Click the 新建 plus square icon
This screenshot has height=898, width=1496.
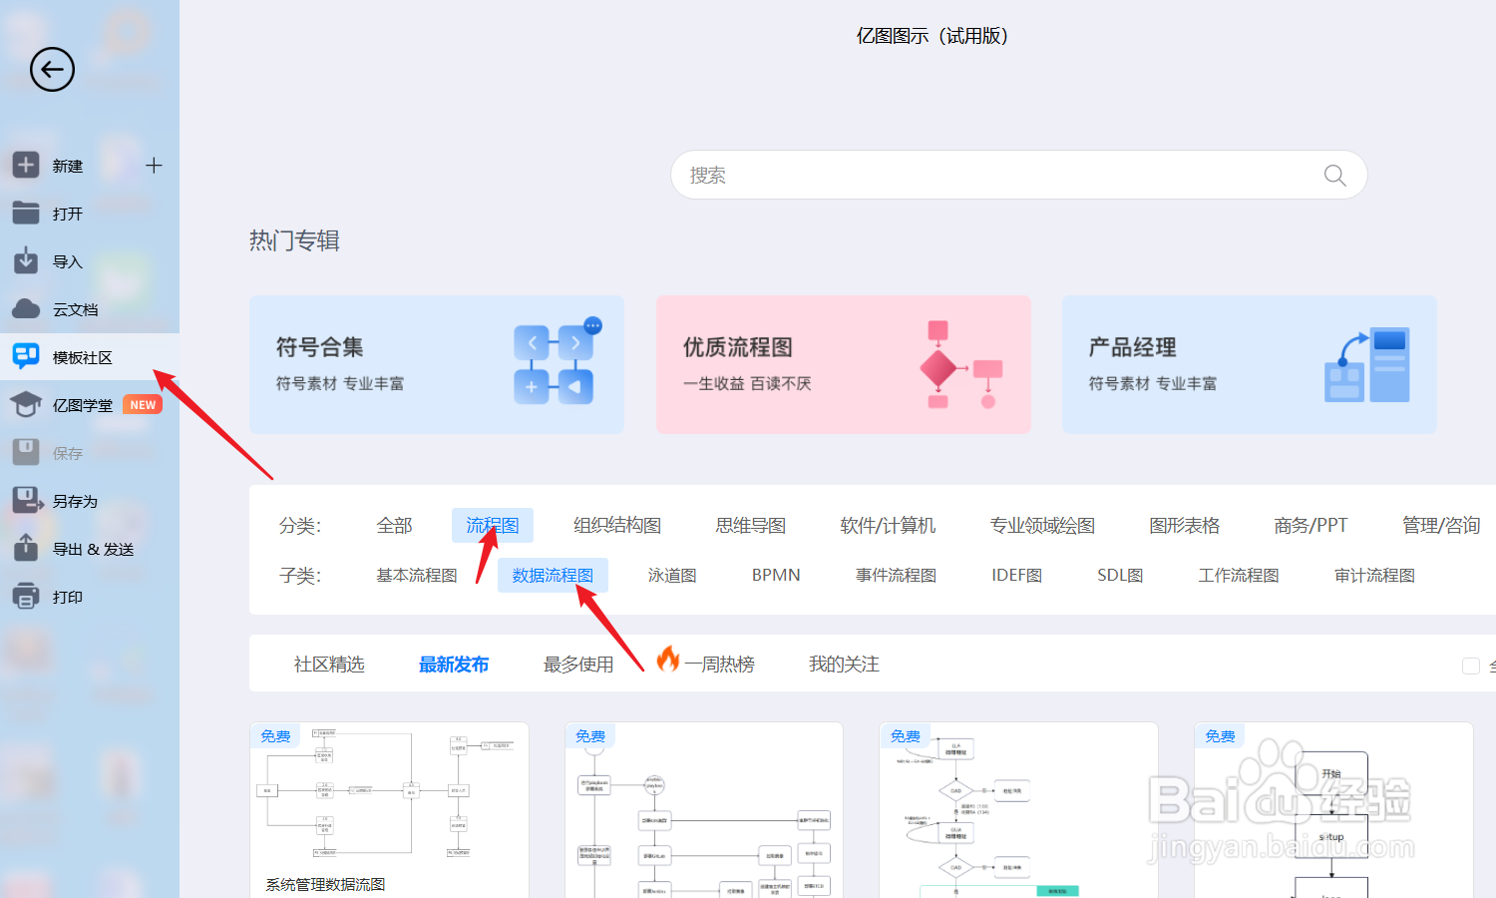(x=26, y=165)
